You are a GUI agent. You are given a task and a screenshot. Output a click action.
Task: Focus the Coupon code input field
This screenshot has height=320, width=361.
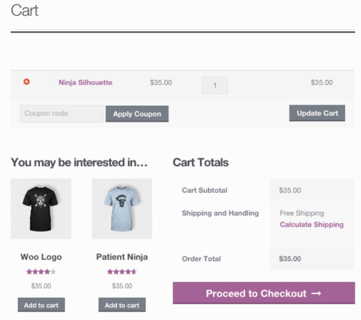pos(62,114)
